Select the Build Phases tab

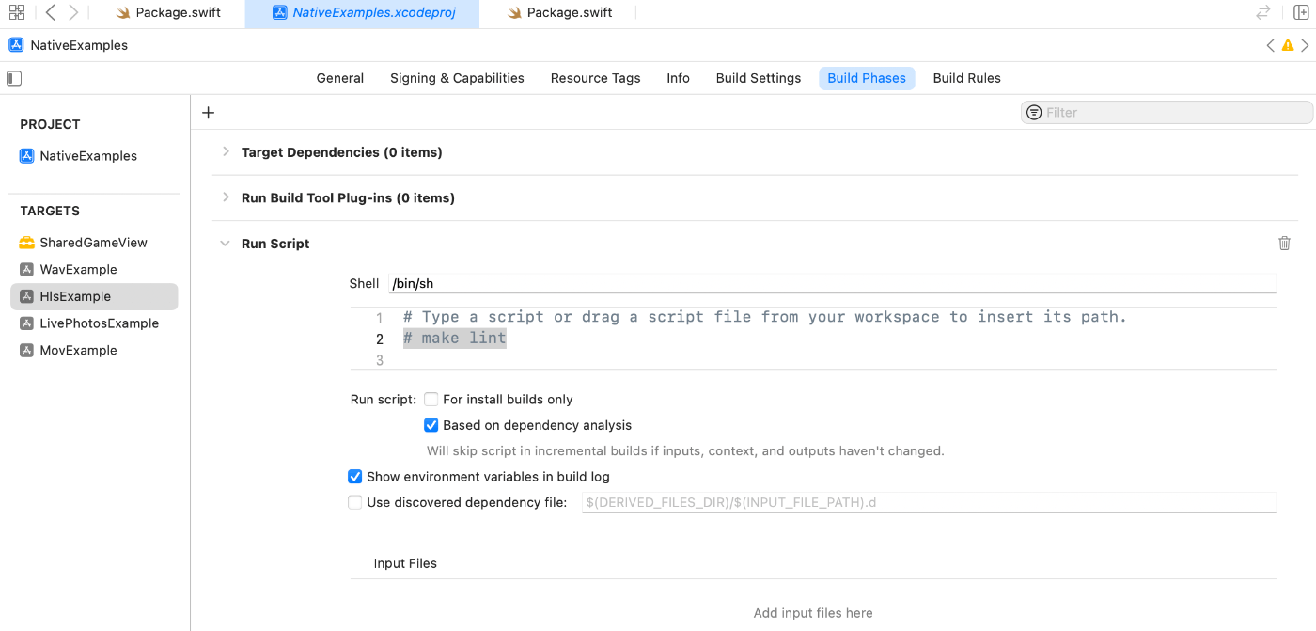[x=867, y=78]
